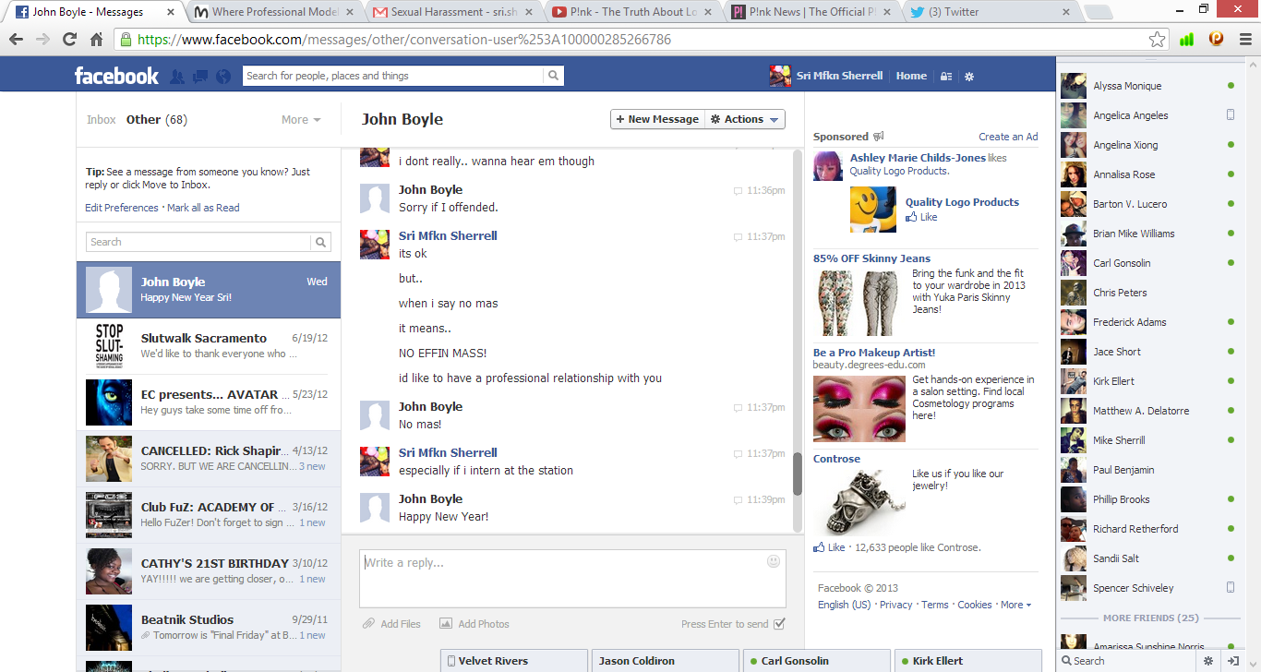Click the New Message button

(657, 119)
